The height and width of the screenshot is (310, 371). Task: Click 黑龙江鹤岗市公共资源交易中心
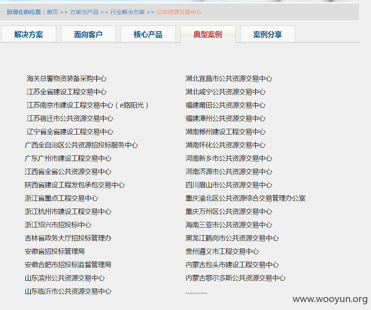point(232,238)
